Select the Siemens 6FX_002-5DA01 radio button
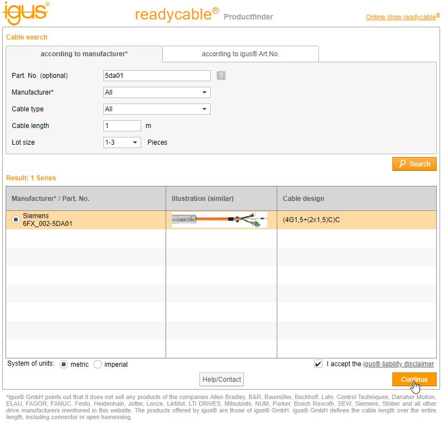 point(16,220)
